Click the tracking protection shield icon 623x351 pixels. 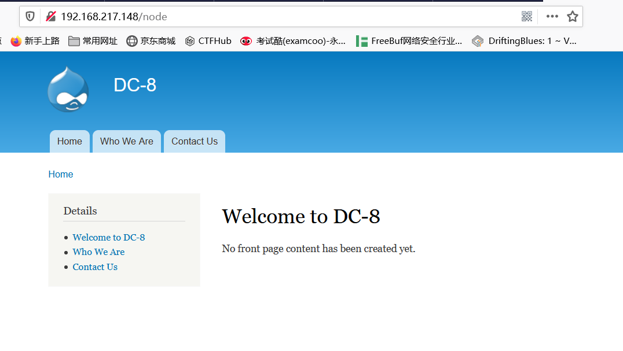30,17
